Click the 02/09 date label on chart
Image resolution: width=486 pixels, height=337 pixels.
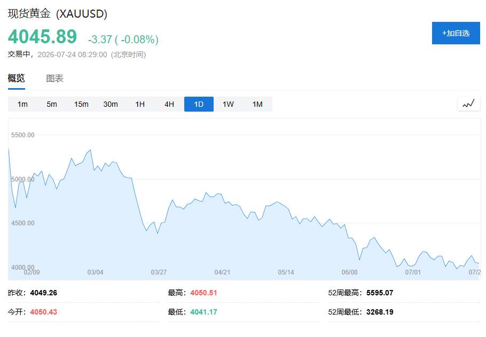32,272
